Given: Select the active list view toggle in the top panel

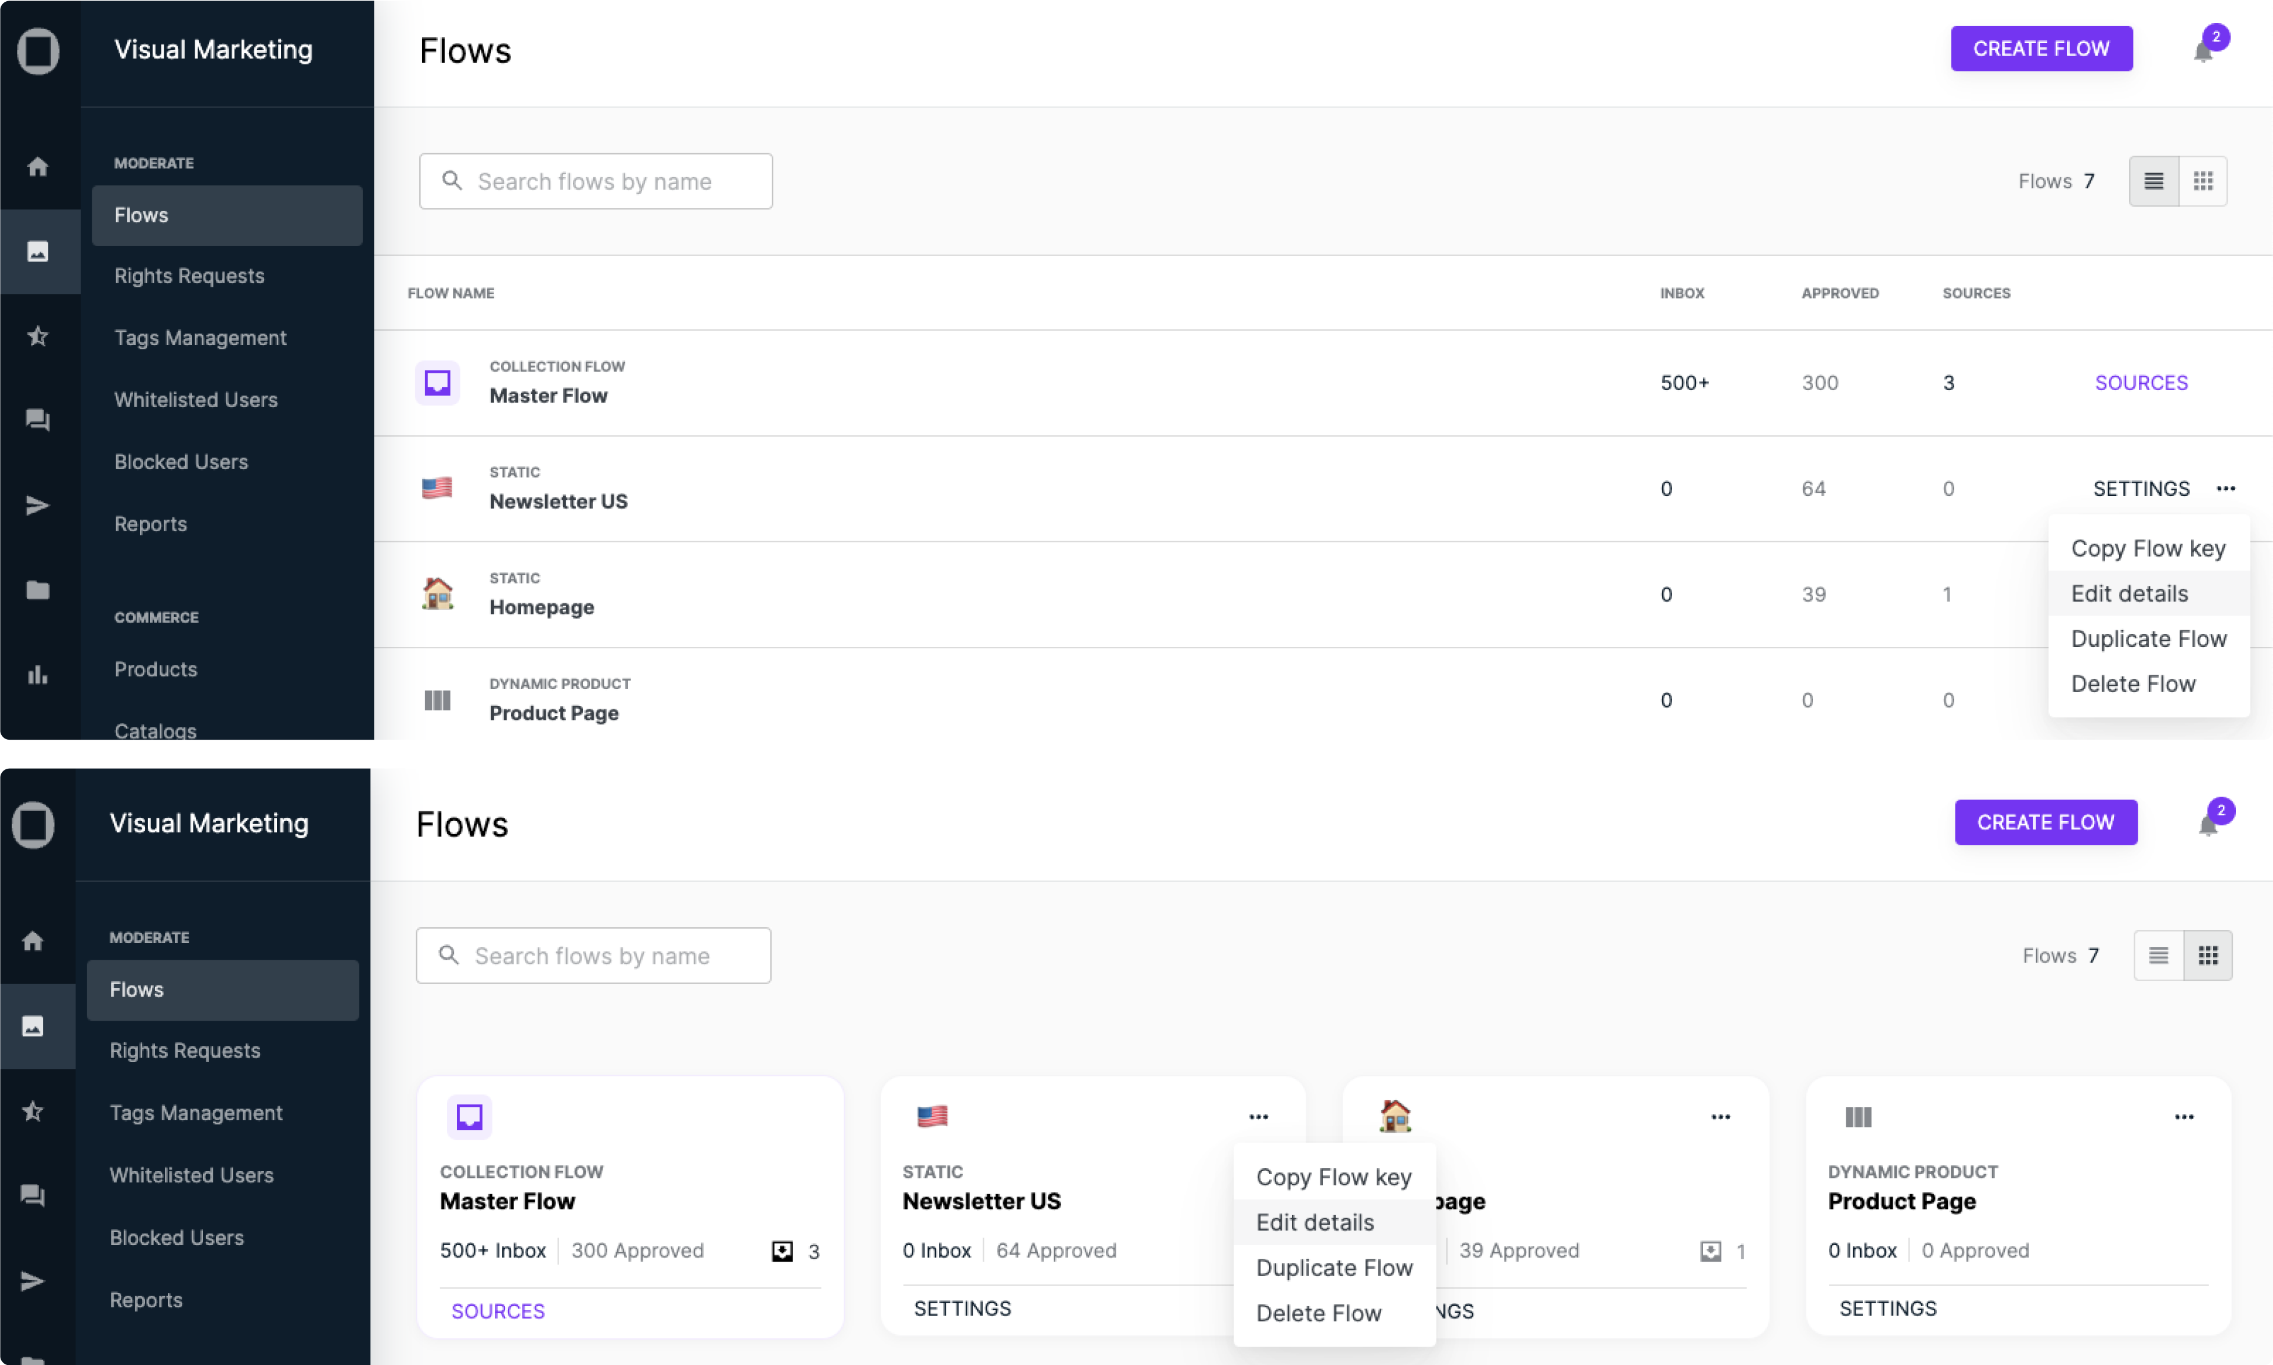Looking at the screenshot, I should pos(2153,181).
